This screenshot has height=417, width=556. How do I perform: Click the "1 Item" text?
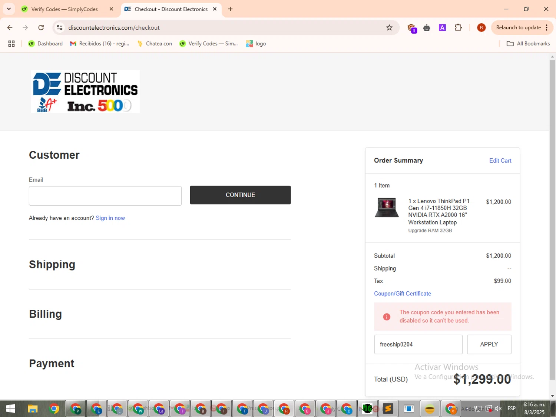[382, 185]
